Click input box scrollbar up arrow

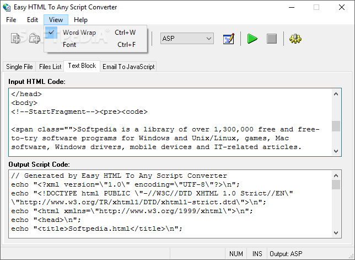pos(336,94)
